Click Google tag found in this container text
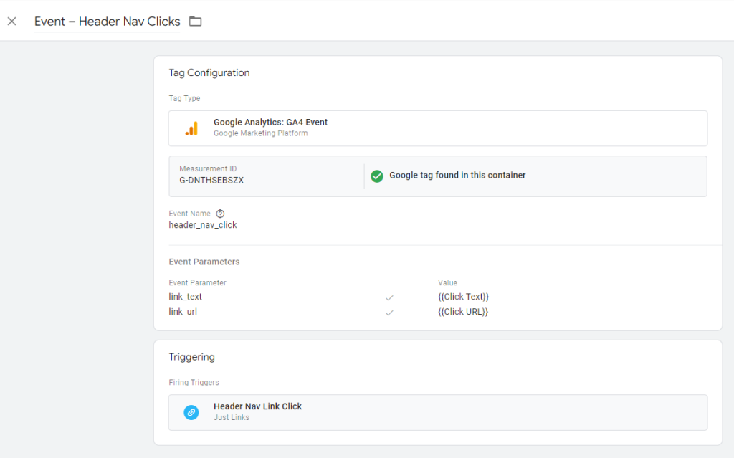The width and height of the screenshot is (734, 458). pyautogui.click(x=457, y=175)
